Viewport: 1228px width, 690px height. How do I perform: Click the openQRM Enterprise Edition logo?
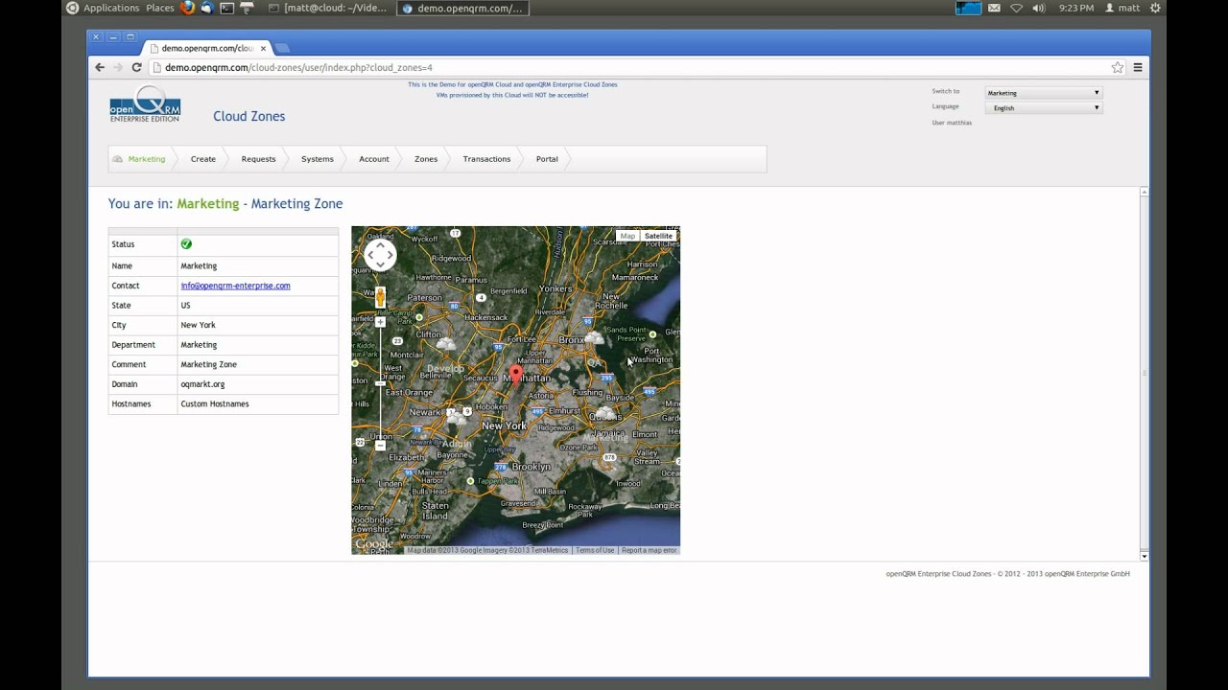point(145,104)
